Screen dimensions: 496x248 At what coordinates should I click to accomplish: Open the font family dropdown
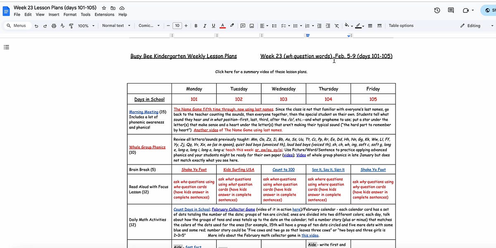[149, 26]
